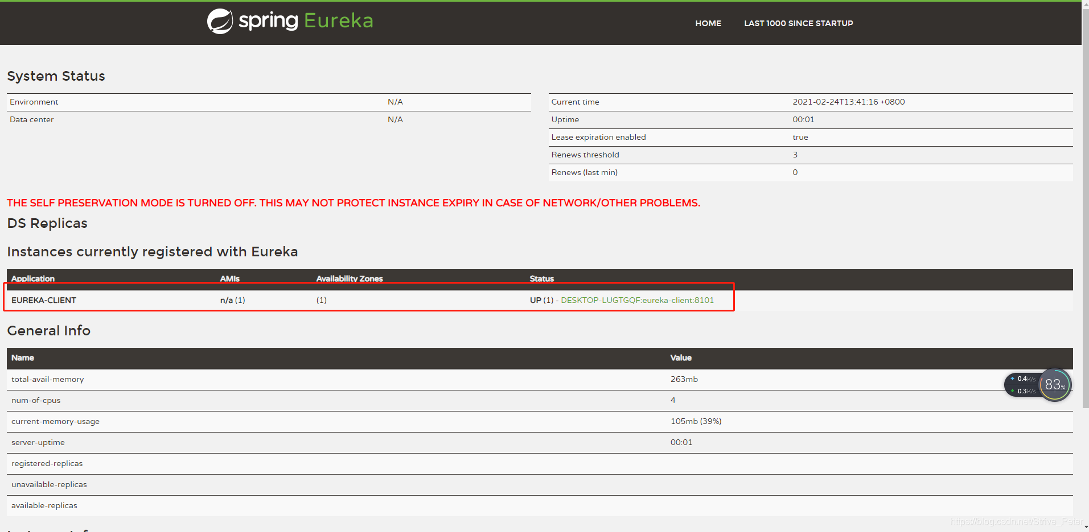Click the 'true' lease expiration value

click(x=800, y=137)
